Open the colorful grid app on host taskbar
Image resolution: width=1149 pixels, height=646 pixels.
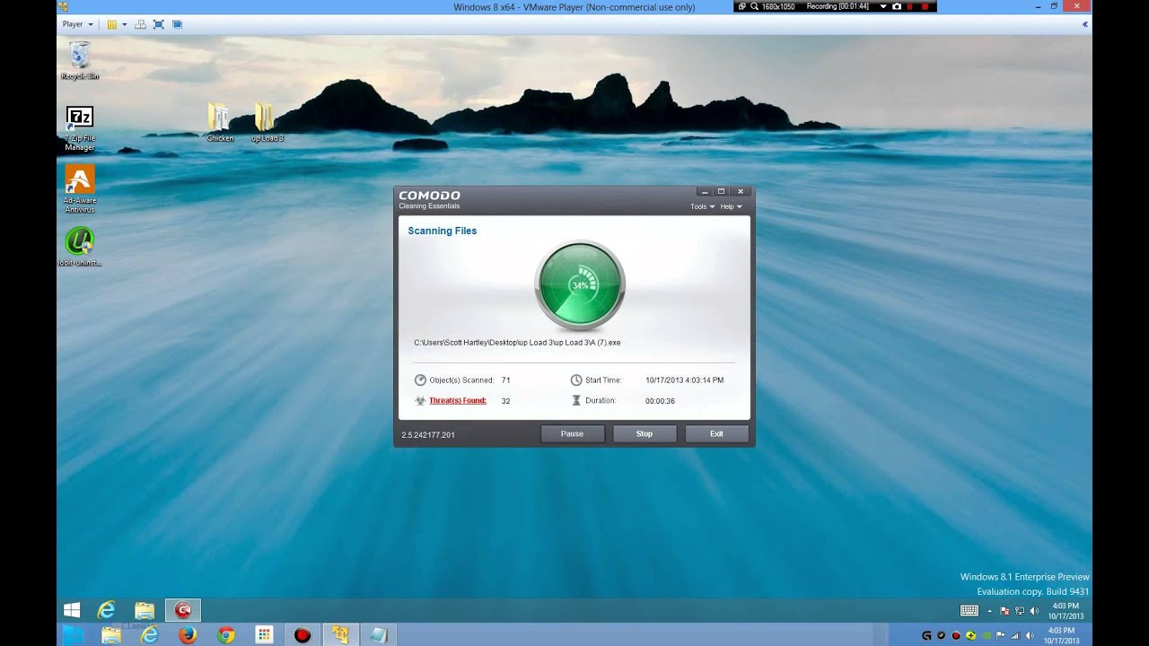point(264,635)
